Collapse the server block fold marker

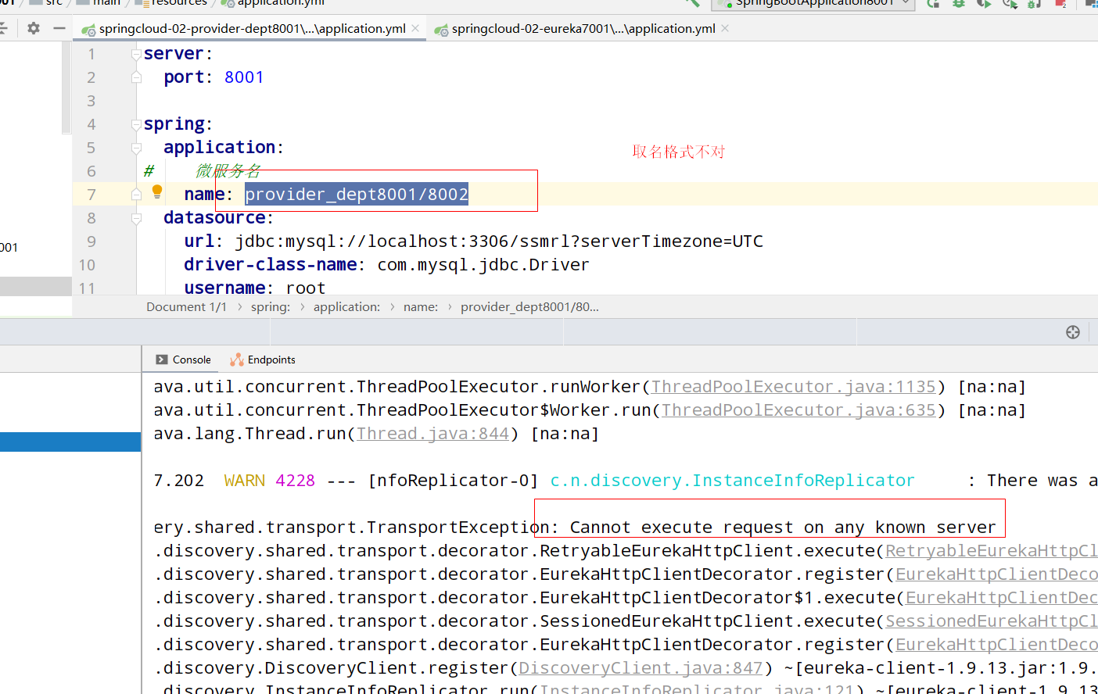point(136,54)
